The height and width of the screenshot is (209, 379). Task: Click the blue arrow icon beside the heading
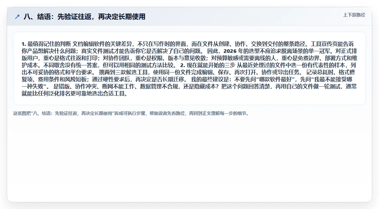[x=17, y=17]
